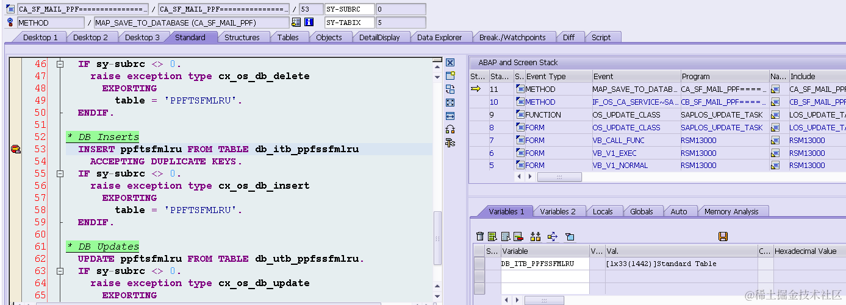Open the Diff tab
Screen dimensions: 846x305
pos(568,37)
